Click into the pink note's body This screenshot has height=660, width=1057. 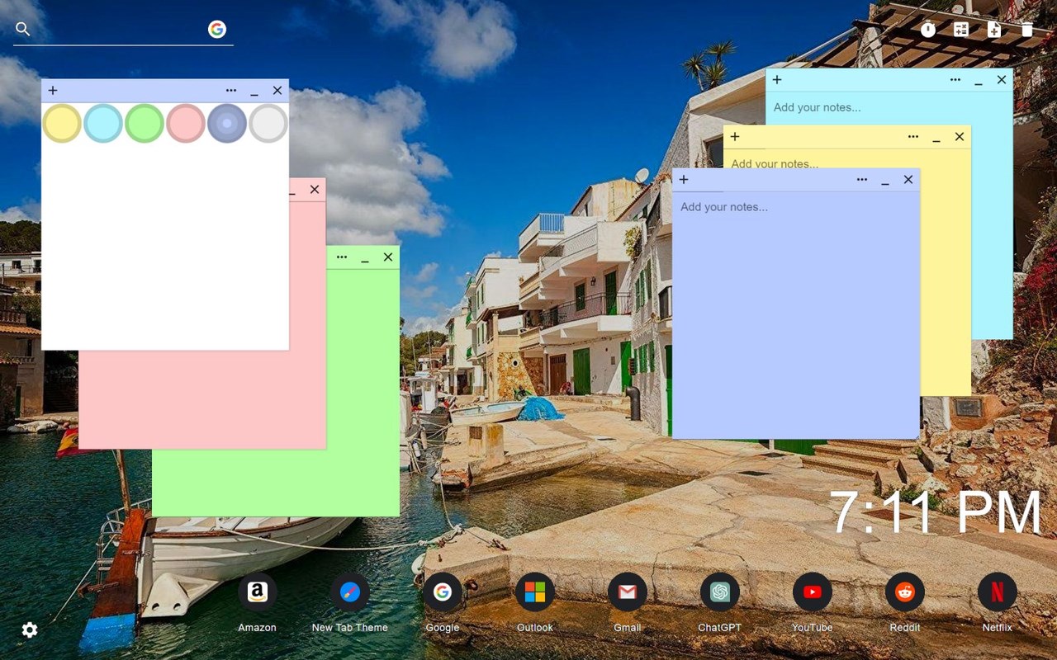click(x=202, y=399)
